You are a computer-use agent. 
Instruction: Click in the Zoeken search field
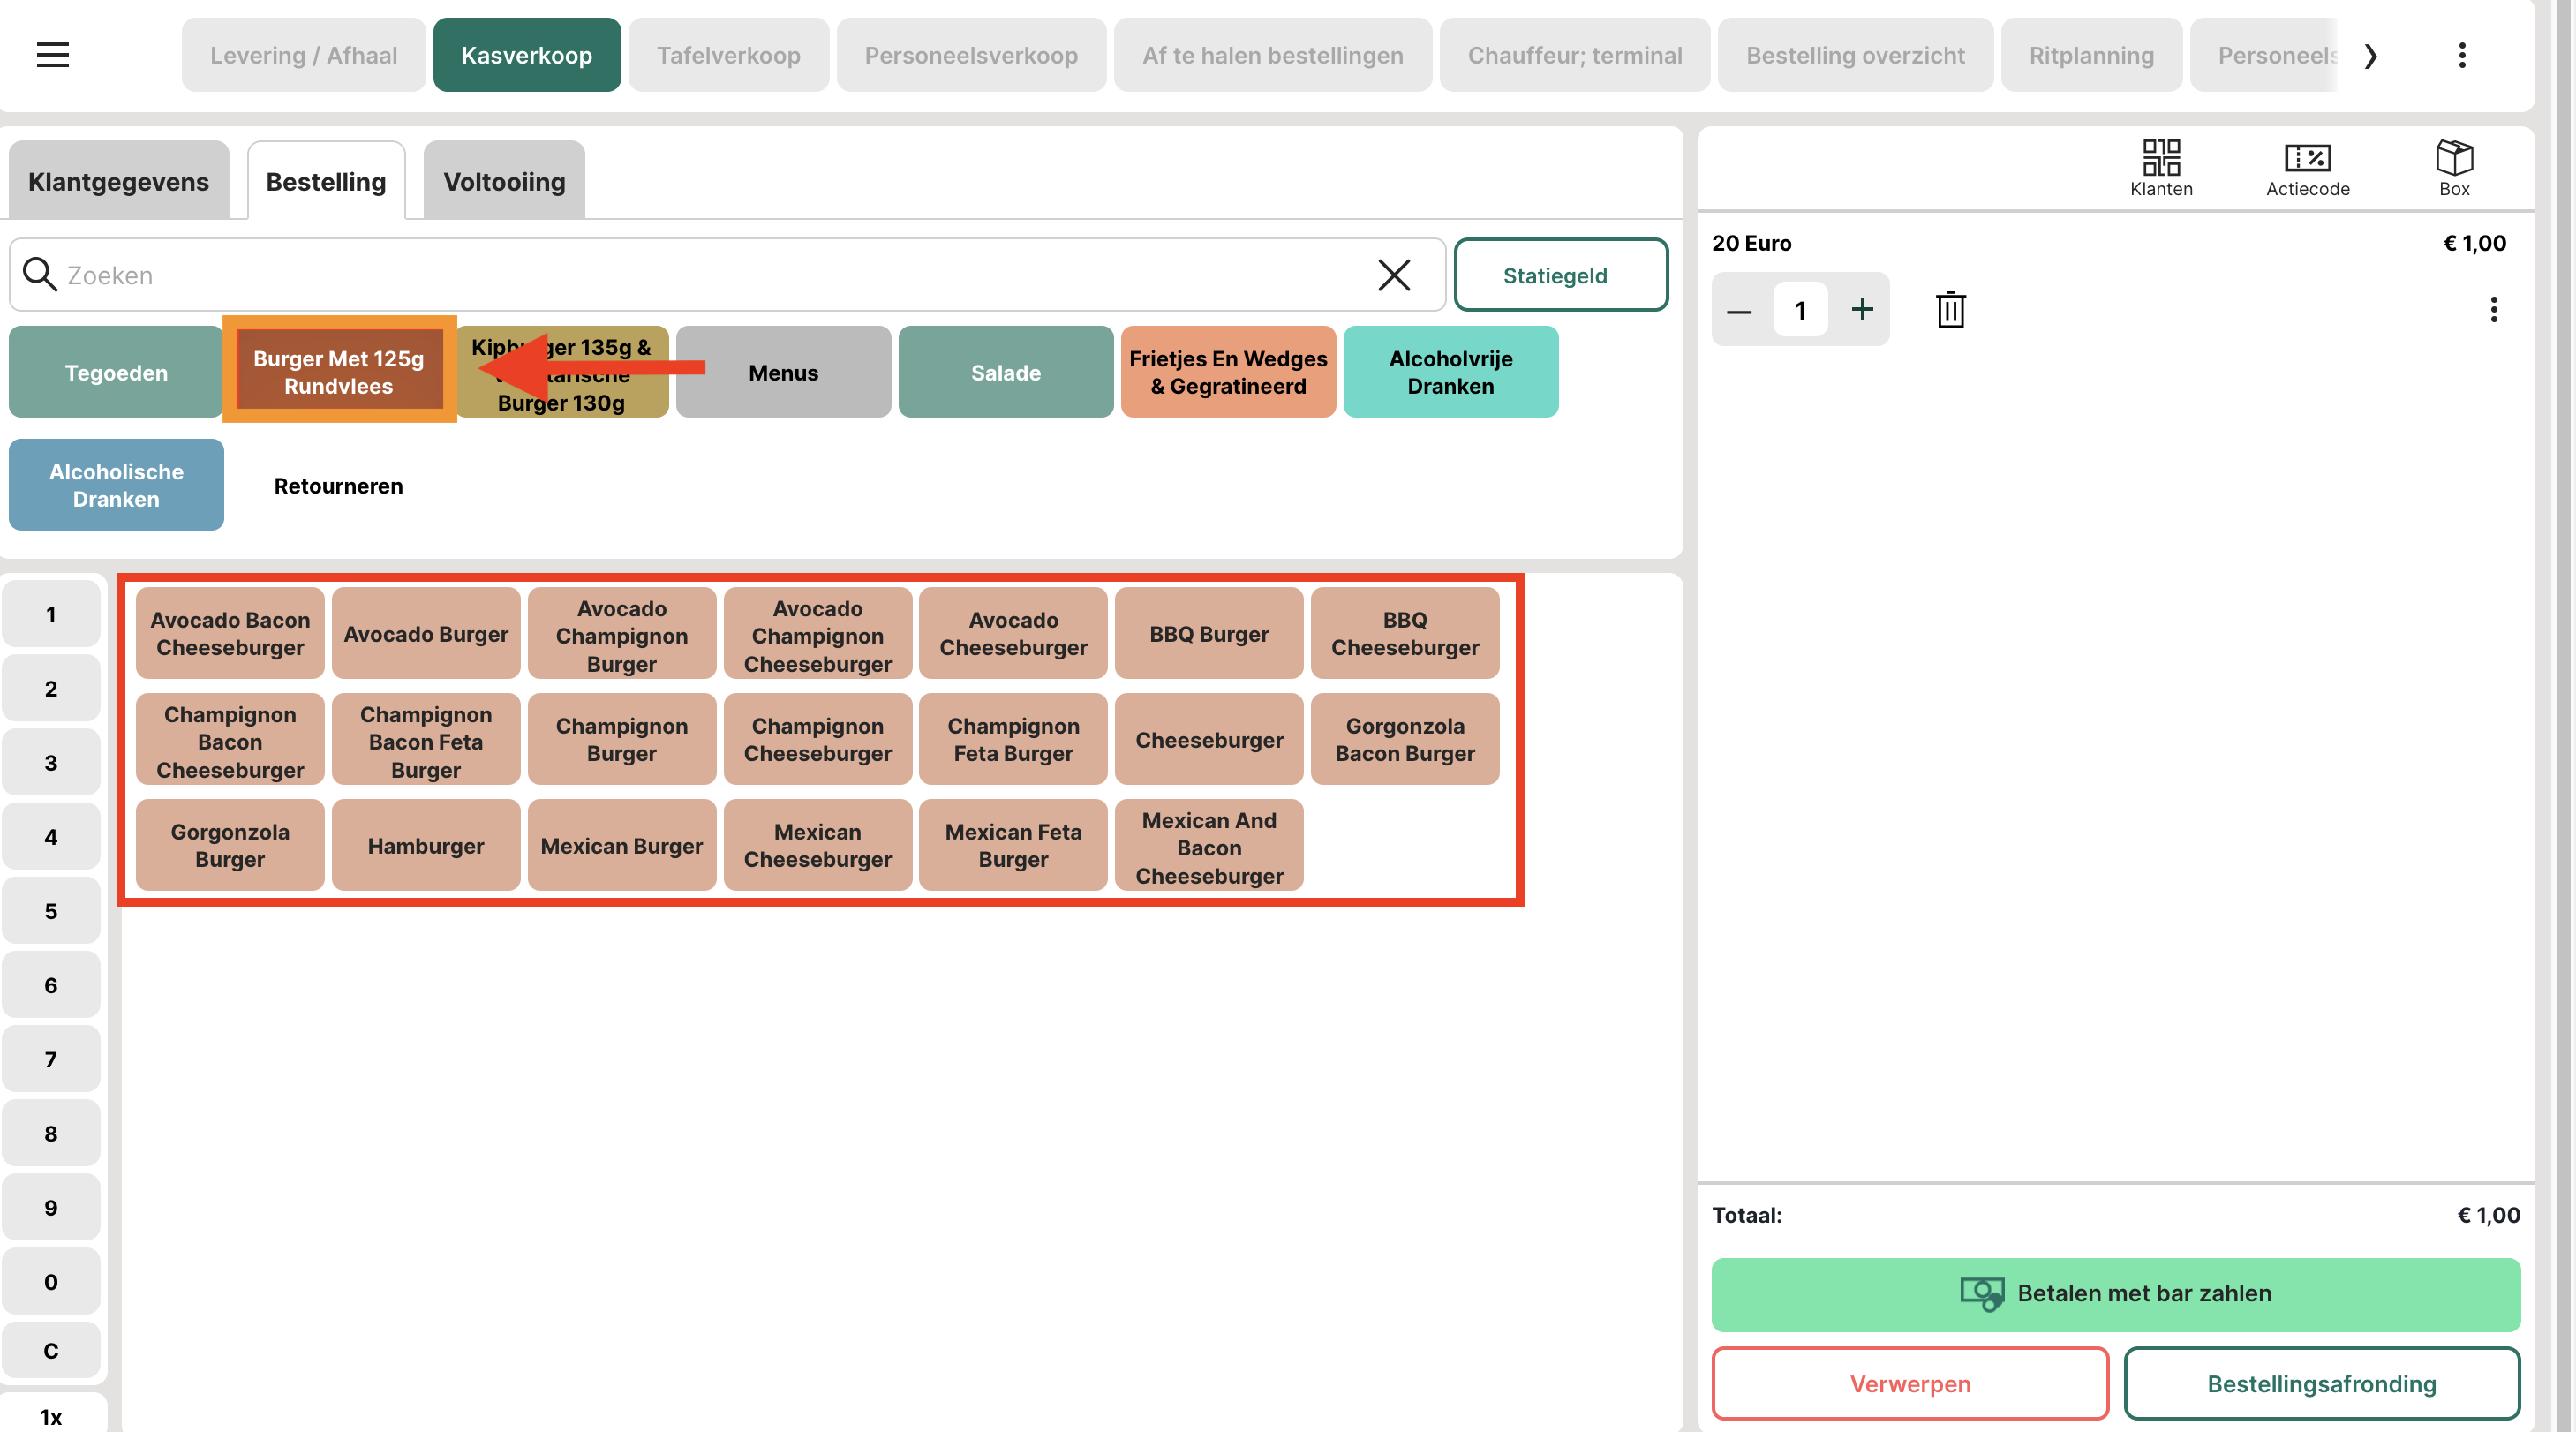(x=700, y=275)
